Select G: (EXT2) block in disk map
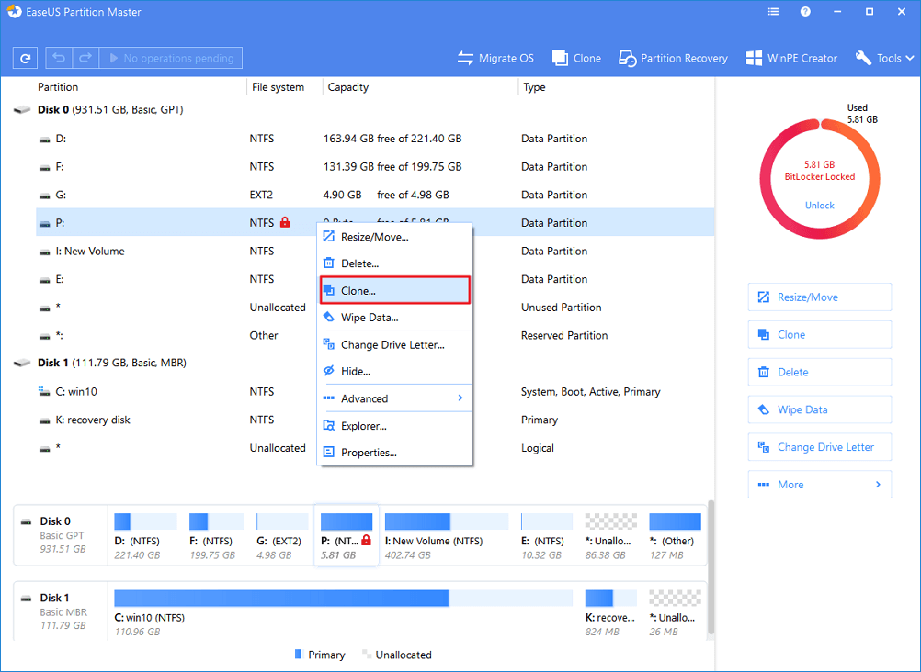 coord(282,536)
